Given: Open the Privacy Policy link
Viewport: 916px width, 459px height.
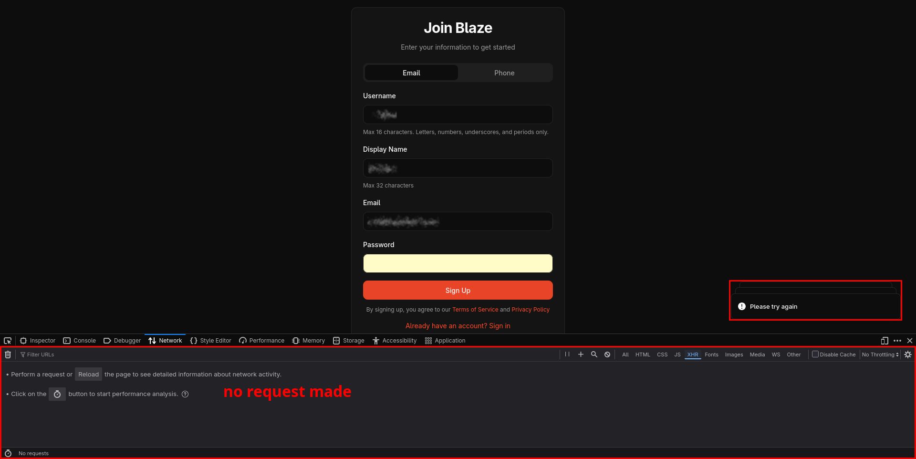Looking at the screenshot, I should [x=531, y=310].
